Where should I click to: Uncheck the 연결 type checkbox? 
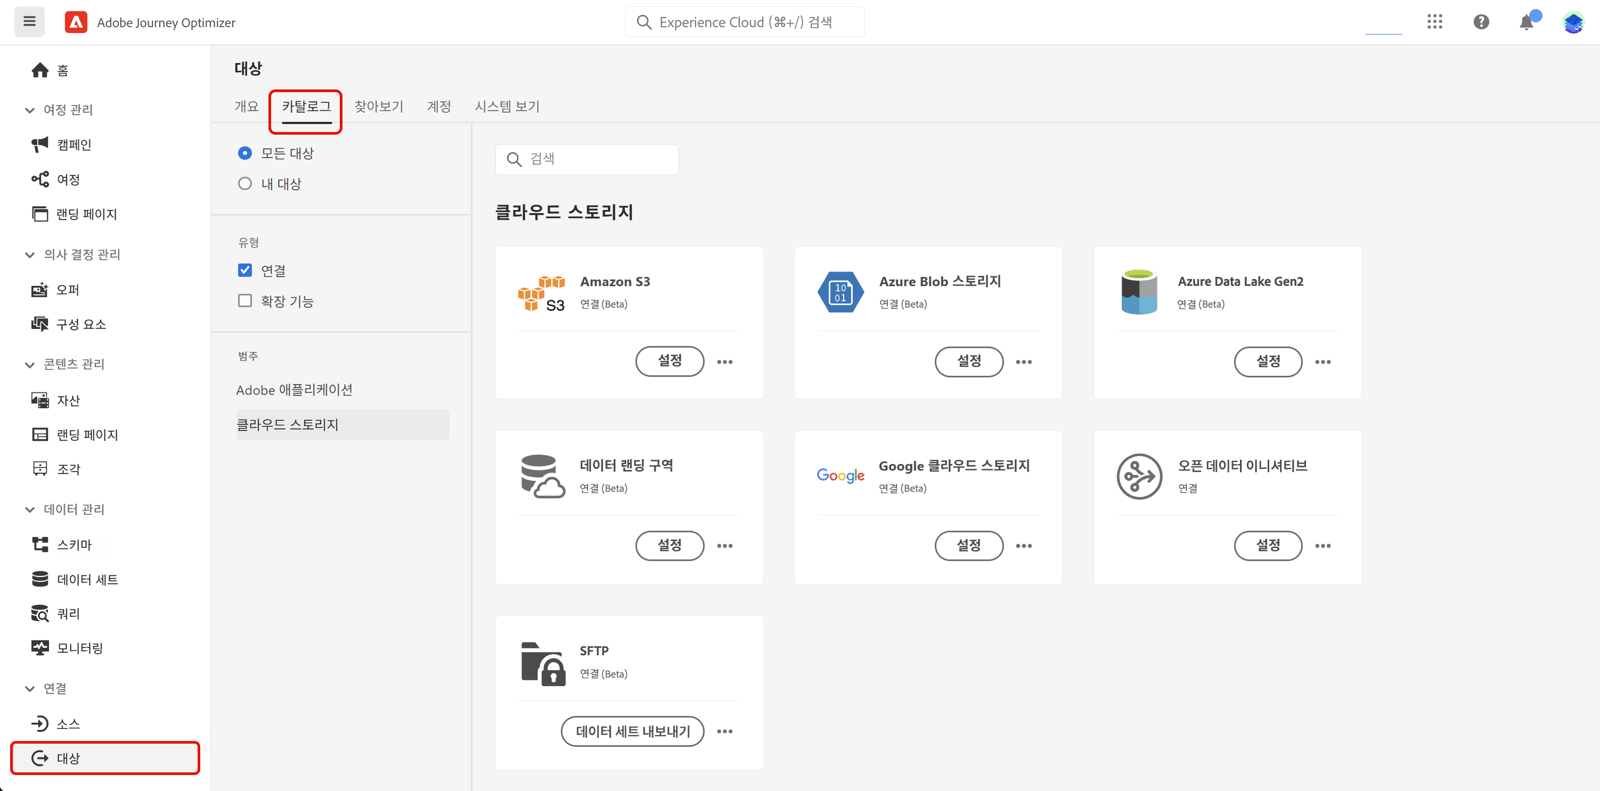coord(244,270)
